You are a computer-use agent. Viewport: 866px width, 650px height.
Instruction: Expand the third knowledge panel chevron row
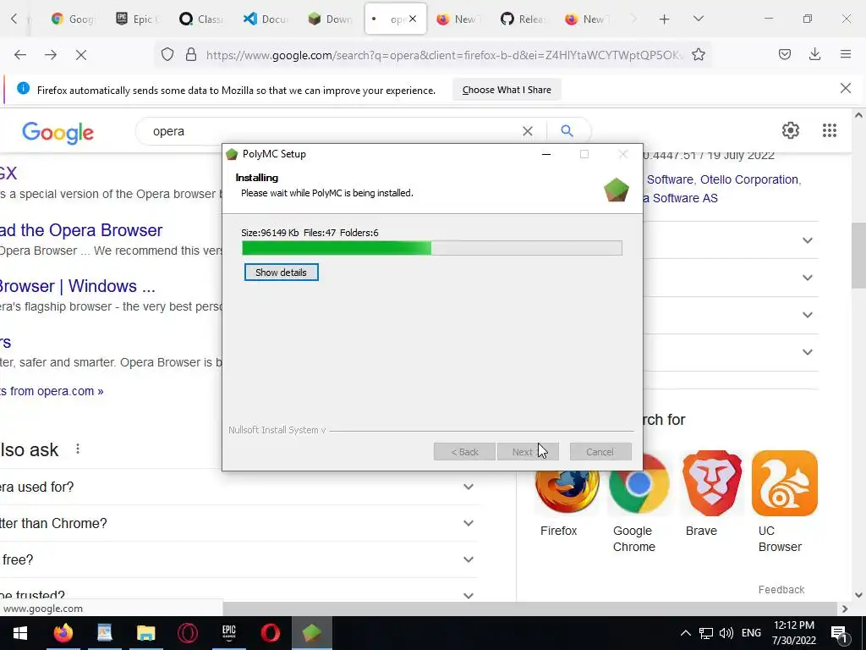[808, 315]
